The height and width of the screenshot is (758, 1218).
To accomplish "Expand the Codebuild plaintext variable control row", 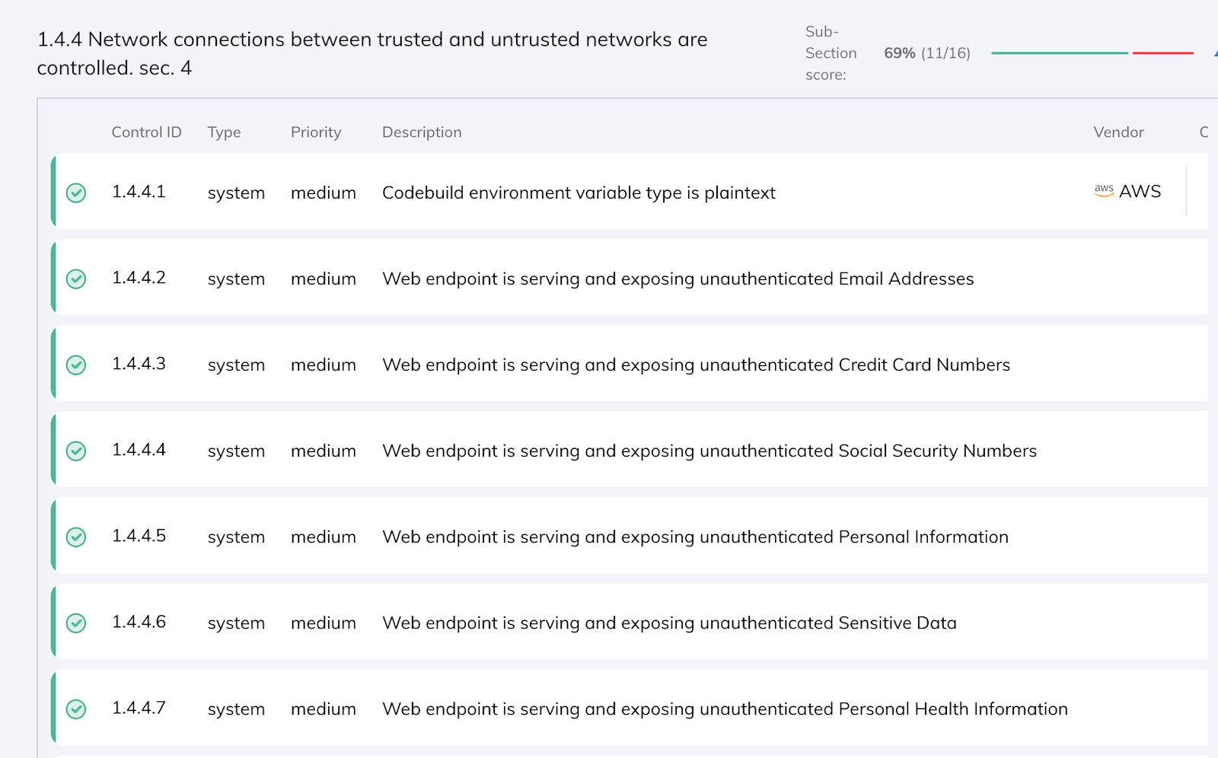I will (x=579, y=193).
